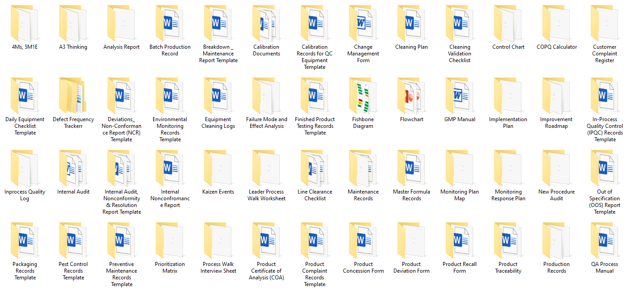627x291 pixels.
Task: Click 'Calibration Records for QC Equipment Template' label
Action: (x=315, y=57)
